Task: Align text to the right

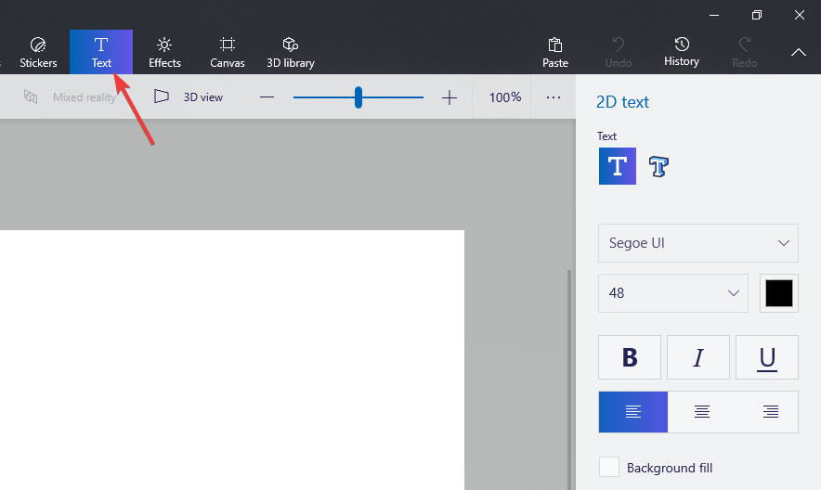Action: pyautogui.click(x=770, y=412)
